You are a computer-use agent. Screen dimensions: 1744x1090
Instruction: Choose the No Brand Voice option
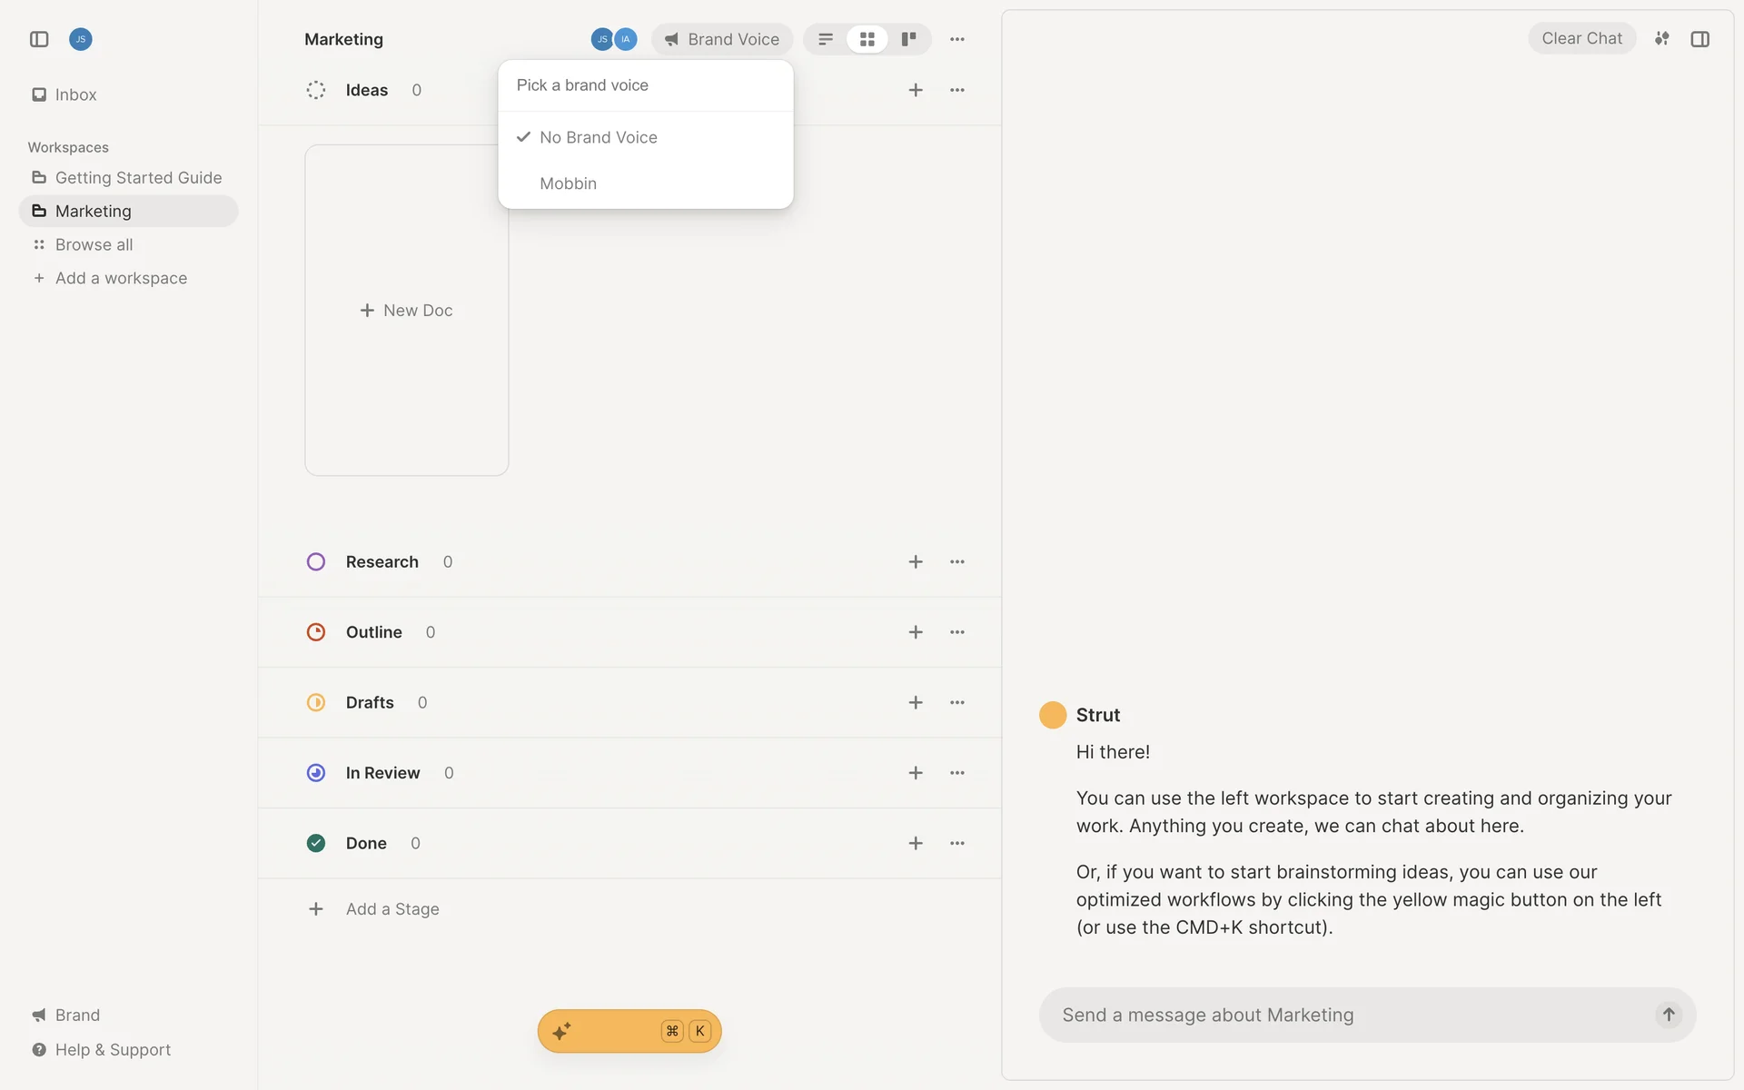tap(598, 137)
